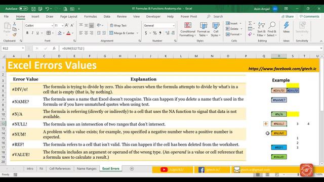324x182 pixels.
Task: Select column R header
Action: pyautogui.click(x=279, y=56)
